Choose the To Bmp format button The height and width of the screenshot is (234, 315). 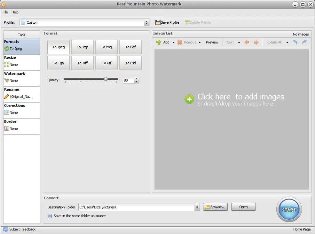pos(83,47)
